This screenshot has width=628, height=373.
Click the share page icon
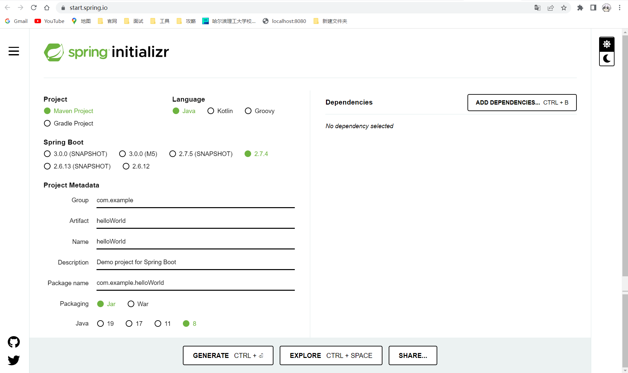click(551, 8)
